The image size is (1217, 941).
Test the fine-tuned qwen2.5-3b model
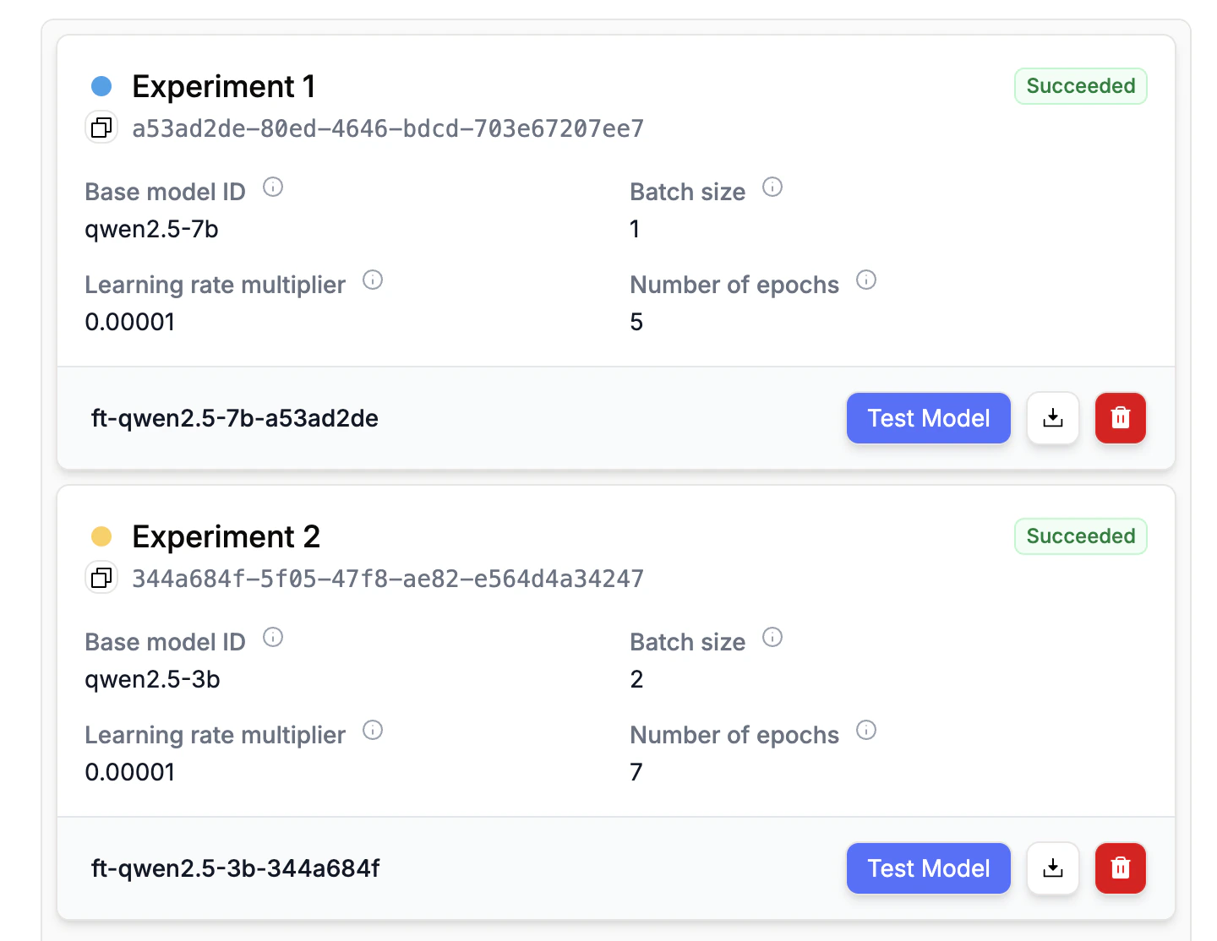pyautogui.click(x=928, y=868)
